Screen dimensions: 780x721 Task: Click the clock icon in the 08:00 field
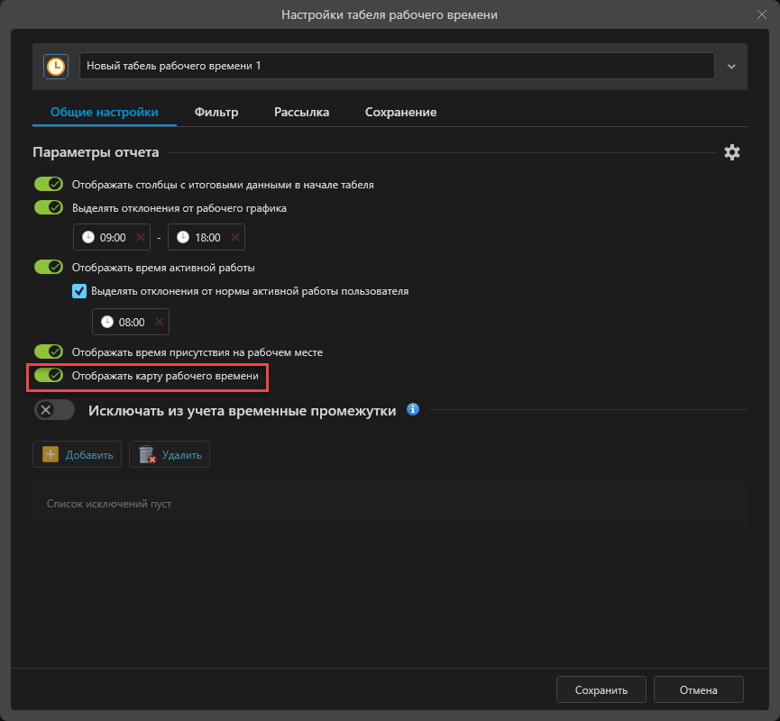[107, 322]
